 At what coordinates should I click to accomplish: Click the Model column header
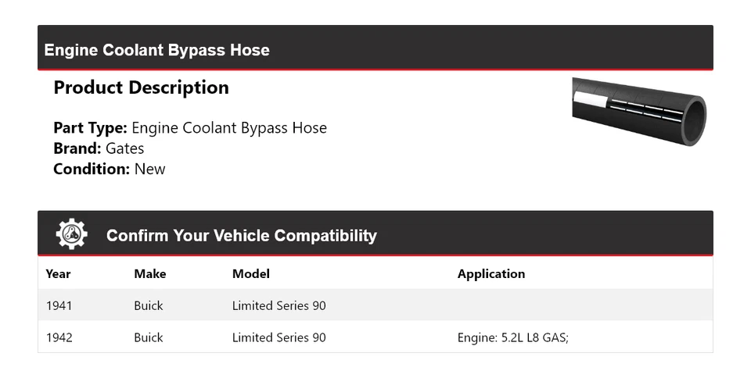click(250, 273)
